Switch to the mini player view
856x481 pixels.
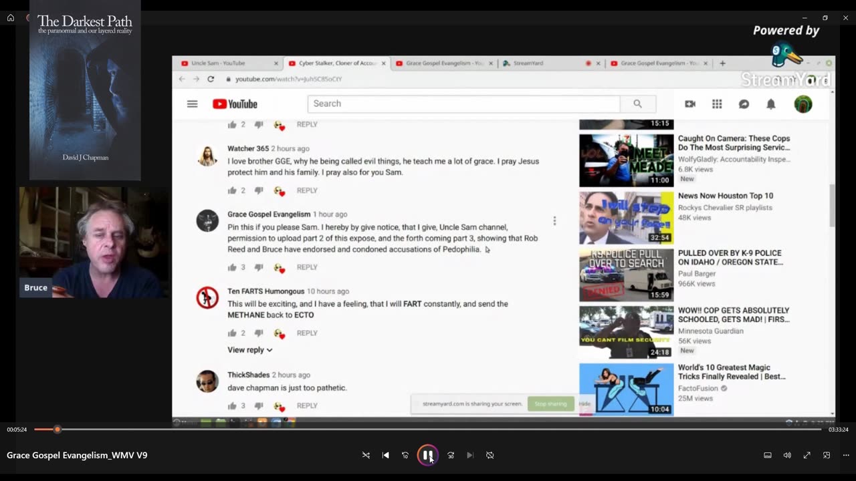(x=827, y=455)
